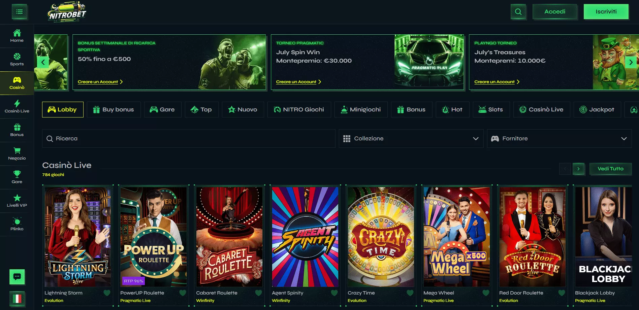639x310 pixels.
Task: Click the Italian flag language selector
Action: tap(17, 299)
